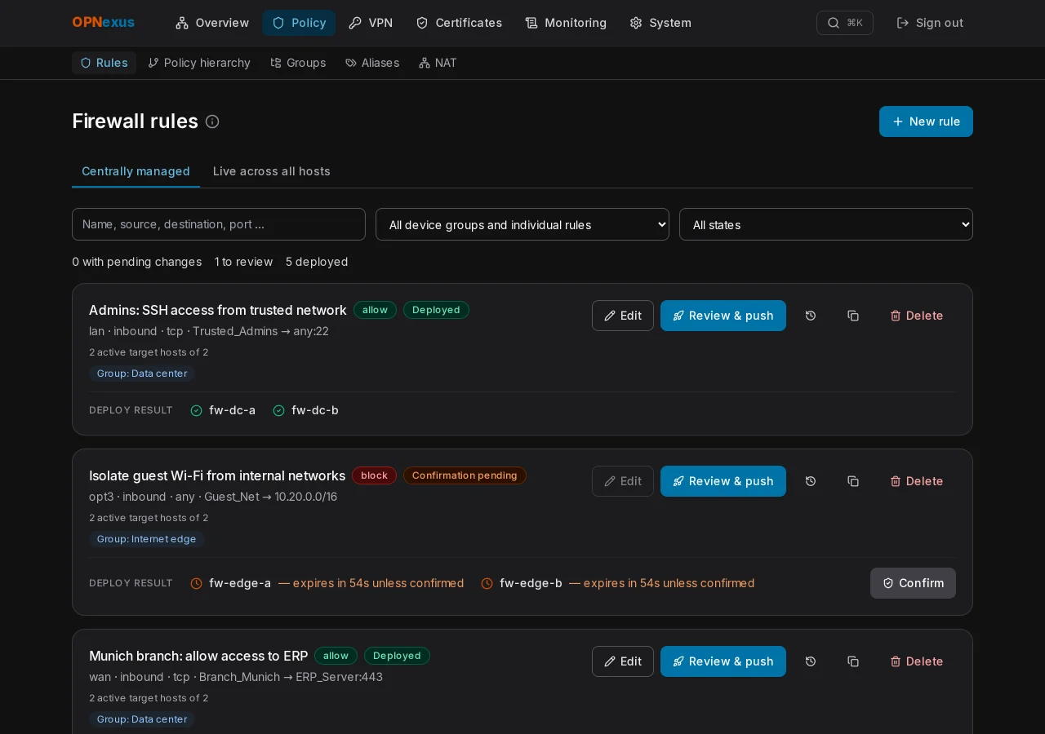Screen dimensions: 1045x734
Task: Switch to Live across all hosts tab
Action: [272, 171]
